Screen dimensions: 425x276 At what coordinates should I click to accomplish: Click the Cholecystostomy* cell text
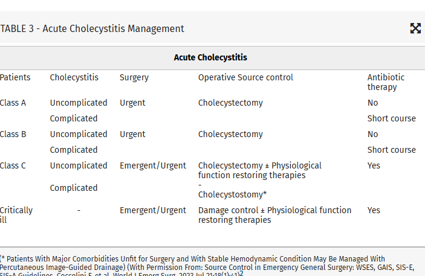[232, 194]
